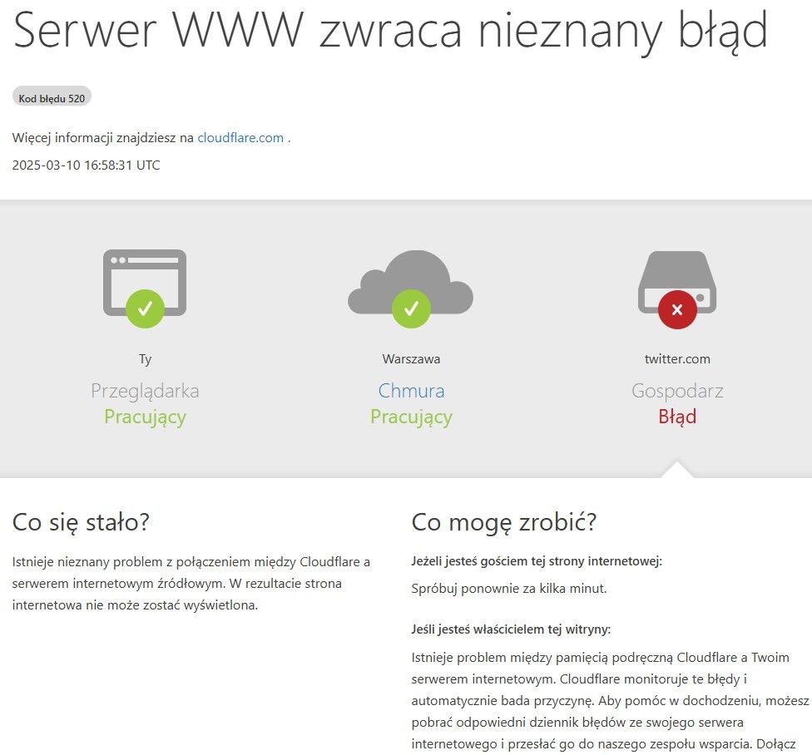Click 'Więcej informacji znajdziesz na' text
Viewport: 812px width, 755px height.
103,138
